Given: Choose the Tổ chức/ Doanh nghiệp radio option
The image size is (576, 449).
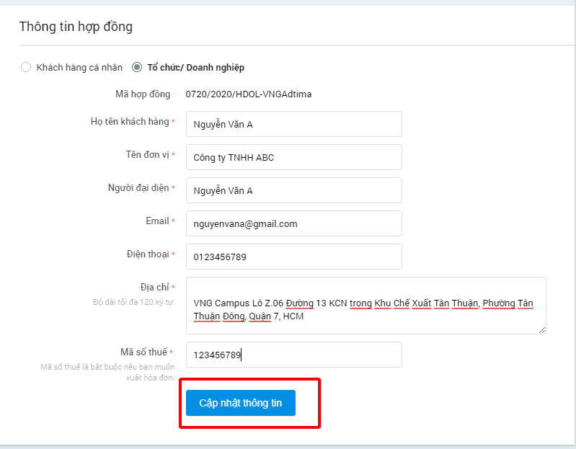Looking at the screenshot, I should 137,68.
